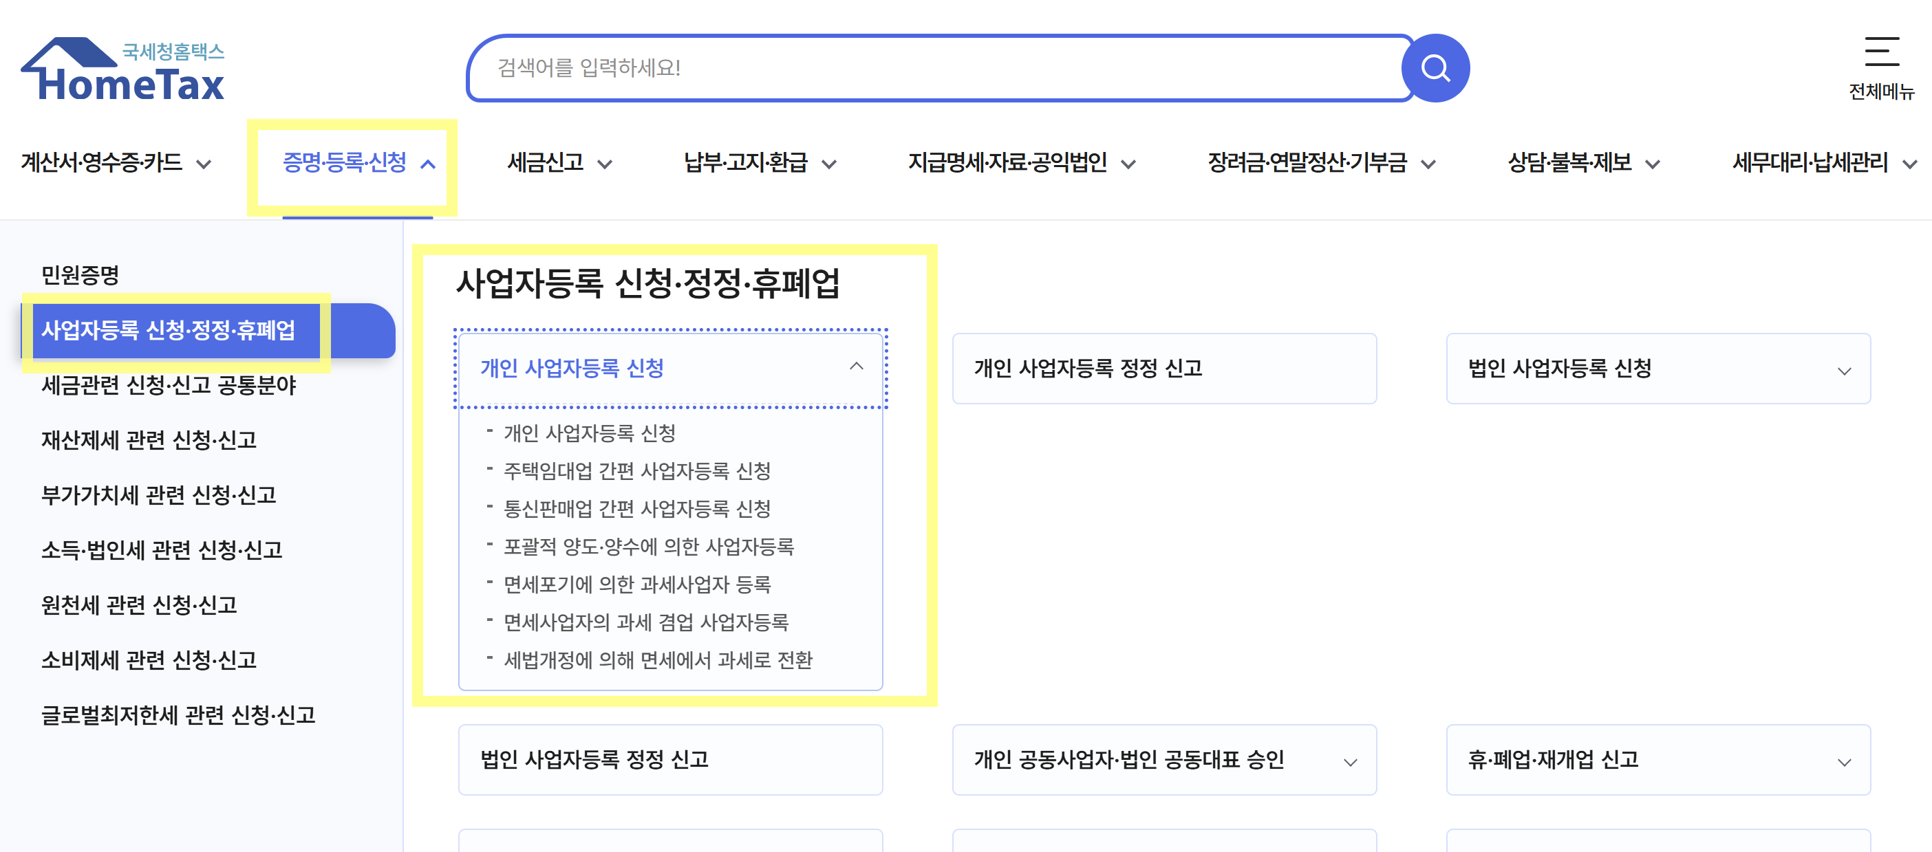Collapse 개인 사업자등록 신청 panel chevron
This screenshot has width=1932, height=852.
pos(856,367)
